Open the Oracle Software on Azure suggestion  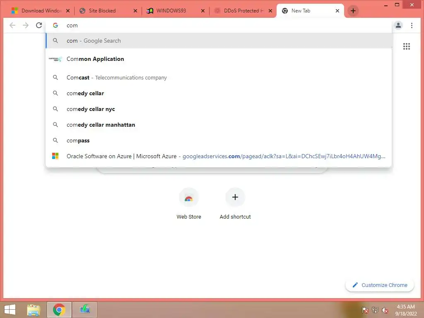219,156
